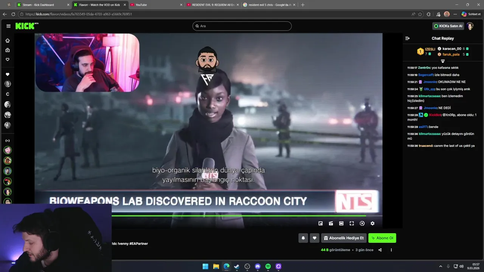
Task: Click the browser back arrow
Action: (x=5, y=14)
